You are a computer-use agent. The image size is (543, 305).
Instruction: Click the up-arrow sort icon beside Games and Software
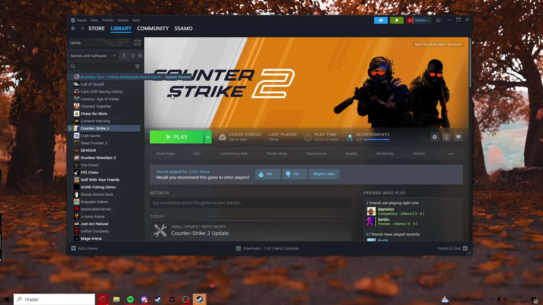click(x=124, y=55)
